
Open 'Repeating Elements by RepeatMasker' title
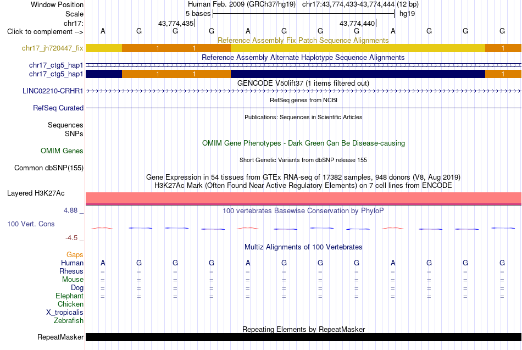tap(303, 329)
